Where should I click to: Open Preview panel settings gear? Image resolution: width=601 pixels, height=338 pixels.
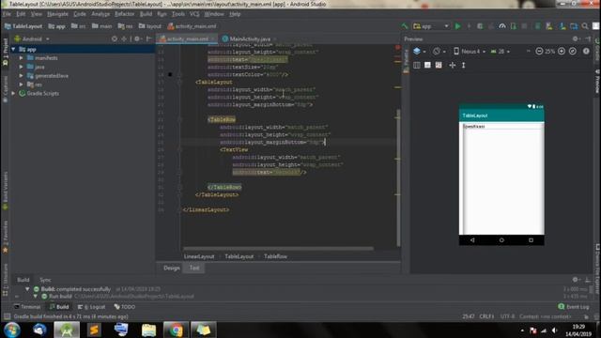[x=576, y=38]
